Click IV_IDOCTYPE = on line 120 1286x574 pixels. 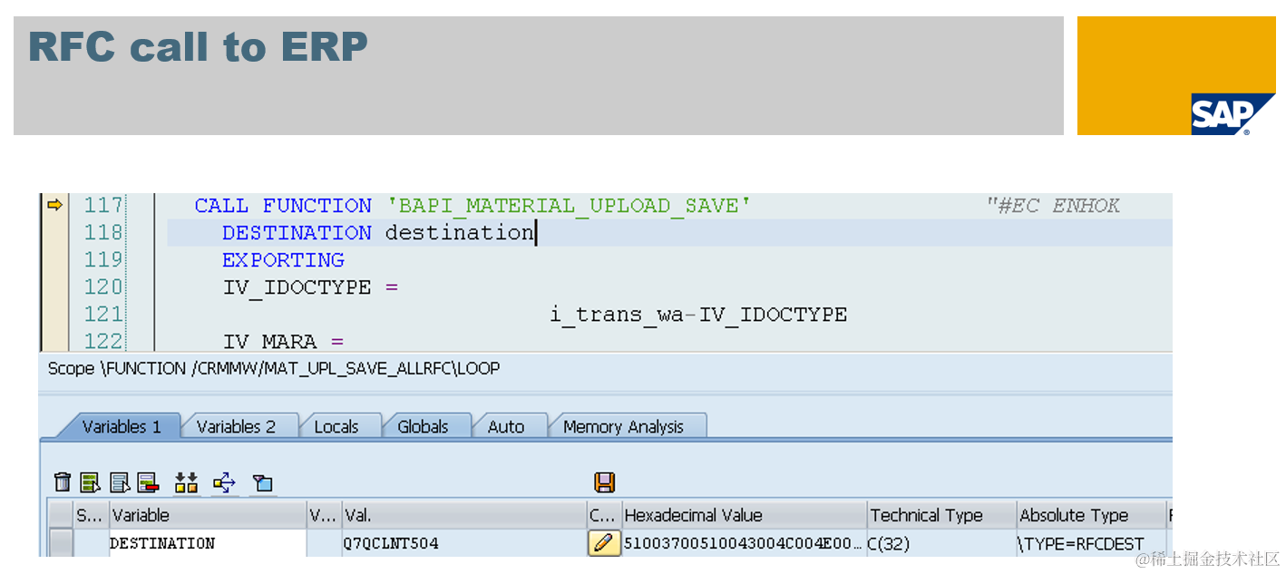tap(310, 288)
